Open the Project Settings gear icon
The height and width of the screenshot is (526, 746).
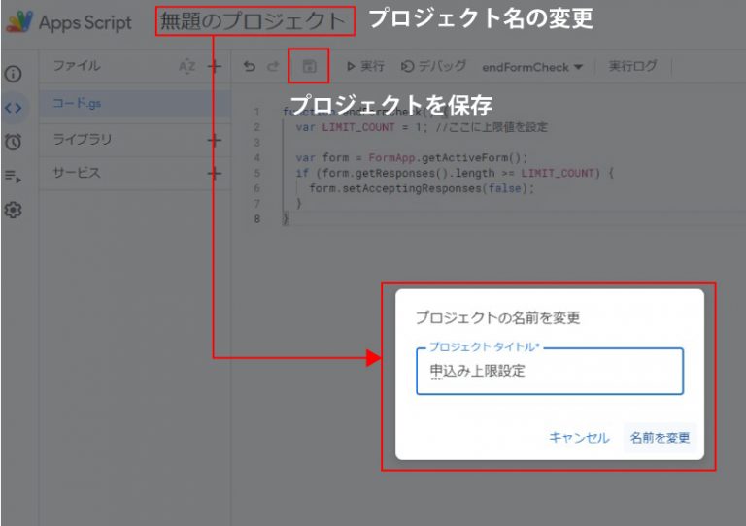[14, 210]
